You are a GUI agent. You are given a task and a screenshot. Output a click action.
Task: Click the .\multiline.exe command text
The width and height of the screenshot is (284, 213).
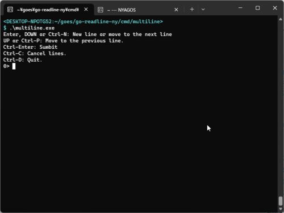[x=32, y=28]
